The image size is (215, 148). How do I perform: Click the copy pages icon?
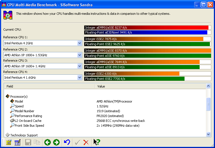pyautogui.click(x=37, y=142)
